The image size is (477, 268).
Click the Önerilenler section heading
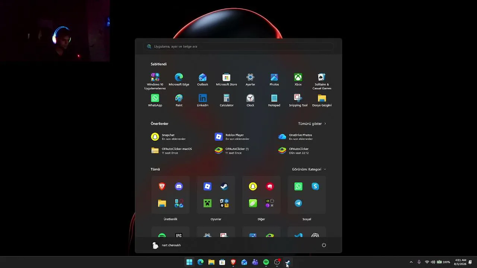159,124
